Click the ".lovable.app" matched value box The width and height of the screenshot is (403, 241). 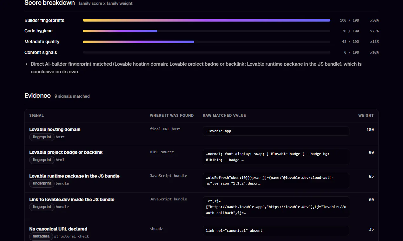coord(276,131)
